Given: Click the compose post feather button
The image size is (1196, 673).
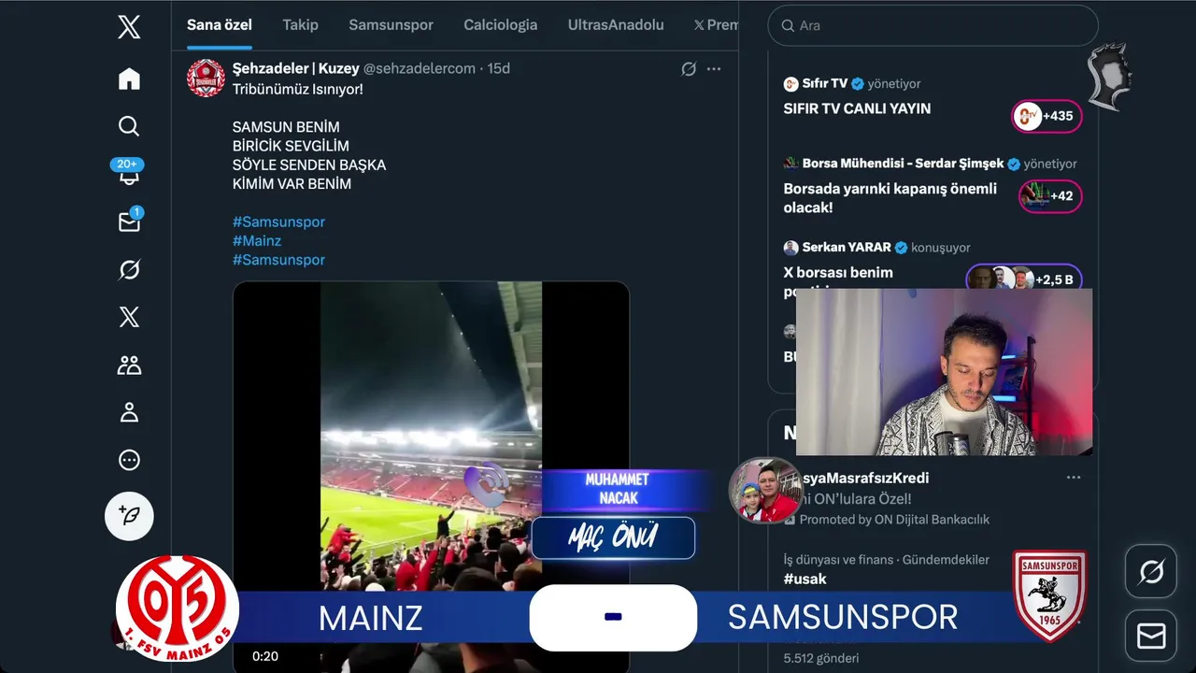Looking at the screenshot, I should [129, 516].
